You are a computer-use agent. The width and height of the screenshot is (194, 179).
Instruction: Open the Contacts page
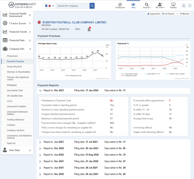point(11,125)
